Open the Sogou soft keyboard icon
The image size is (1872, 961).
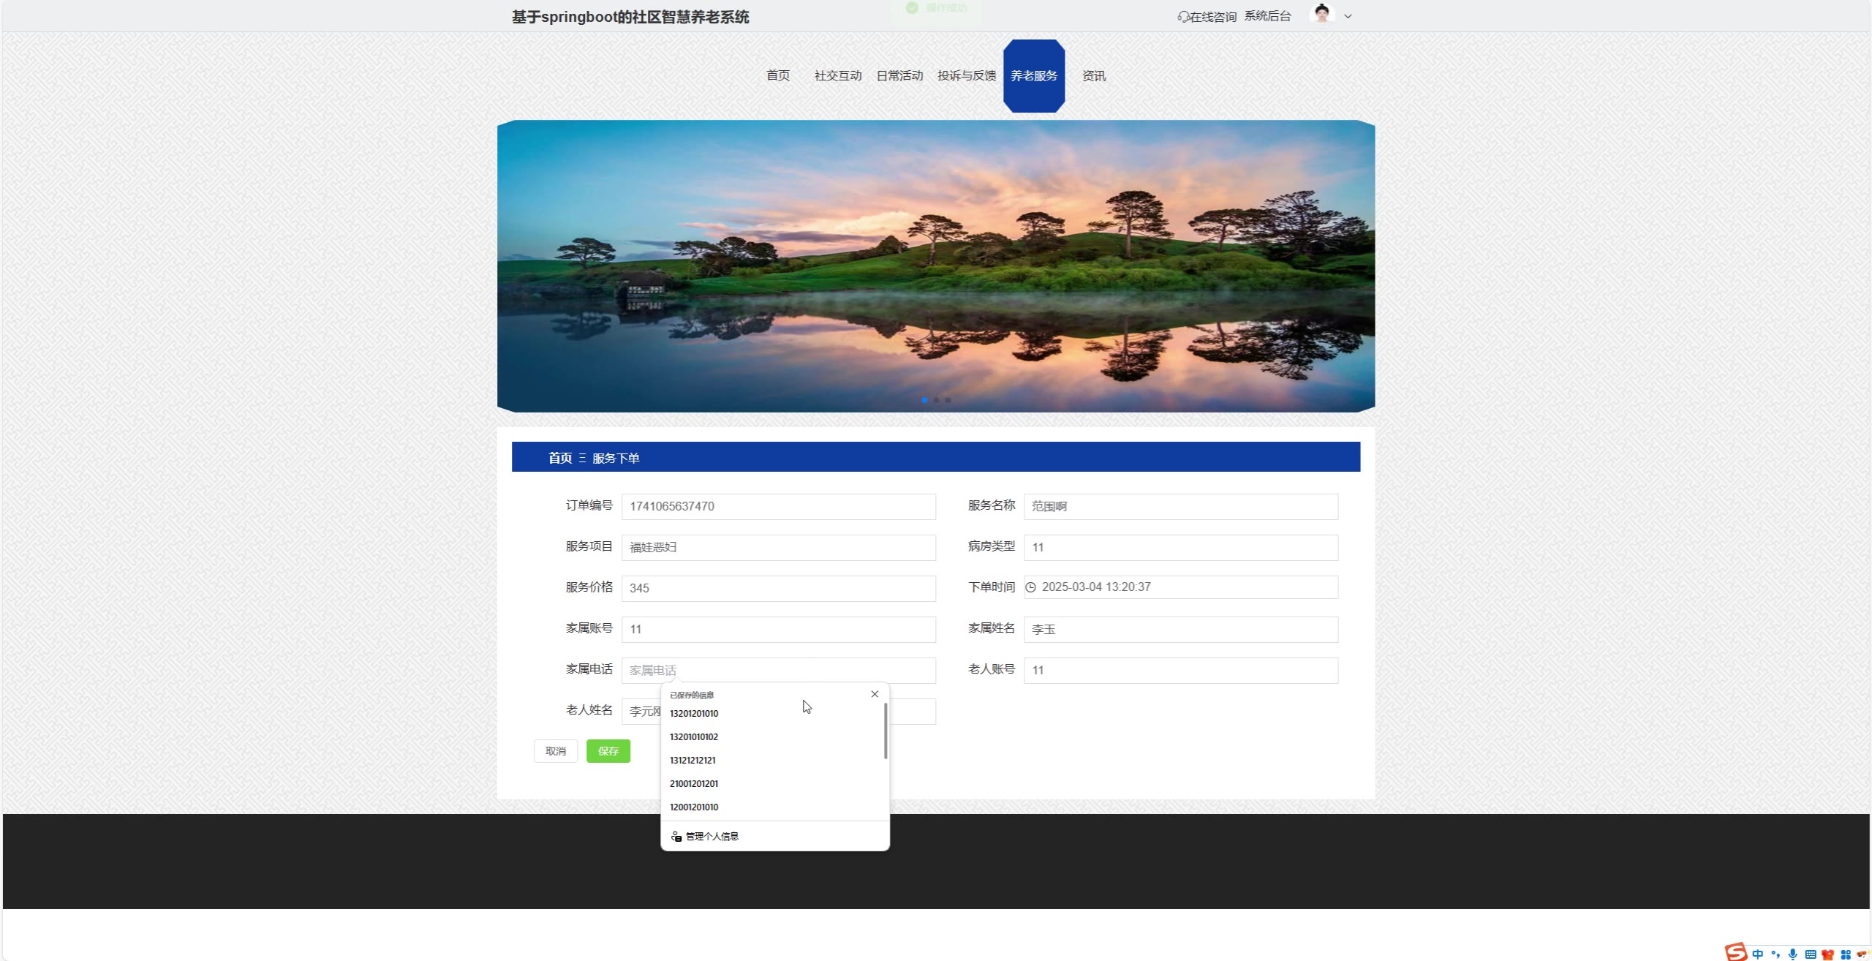pos(1811,954)
